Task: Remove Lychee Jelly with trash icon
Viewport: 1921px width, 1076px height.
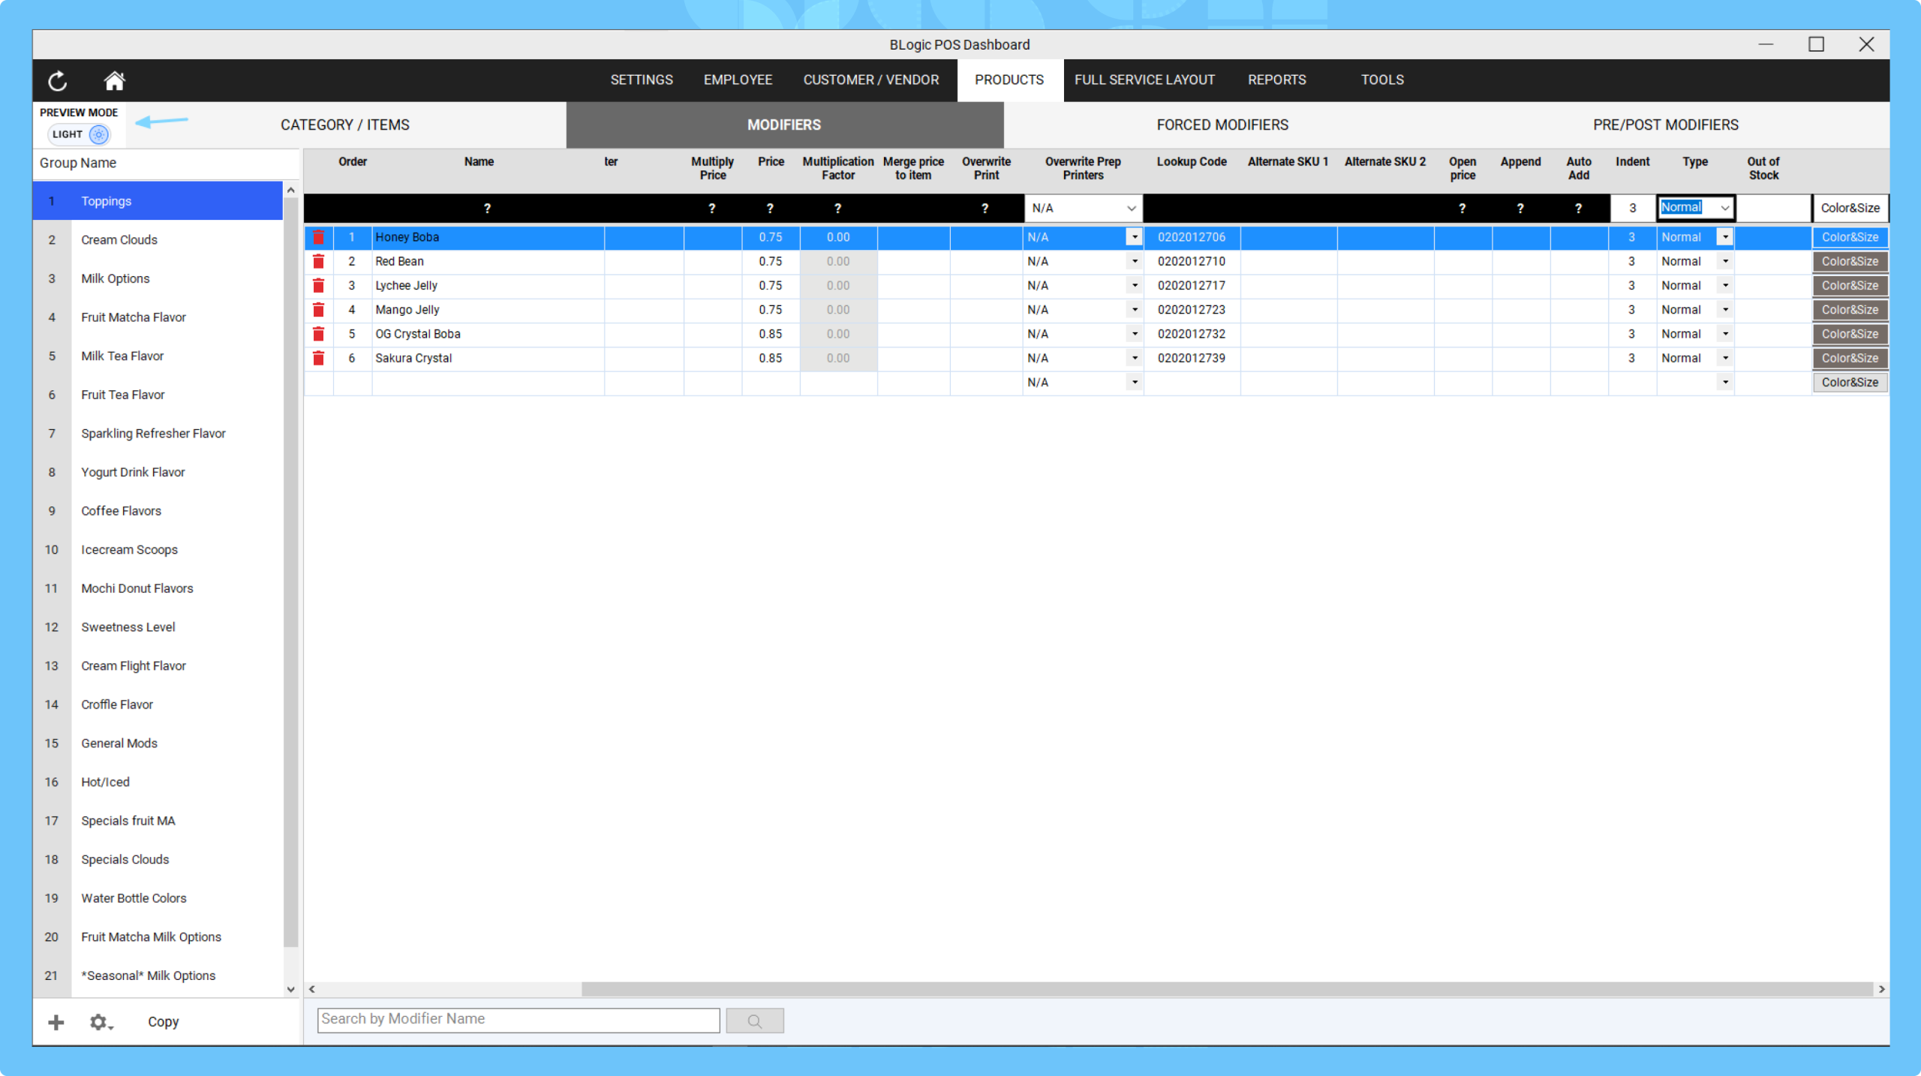Action: [318, 285]
